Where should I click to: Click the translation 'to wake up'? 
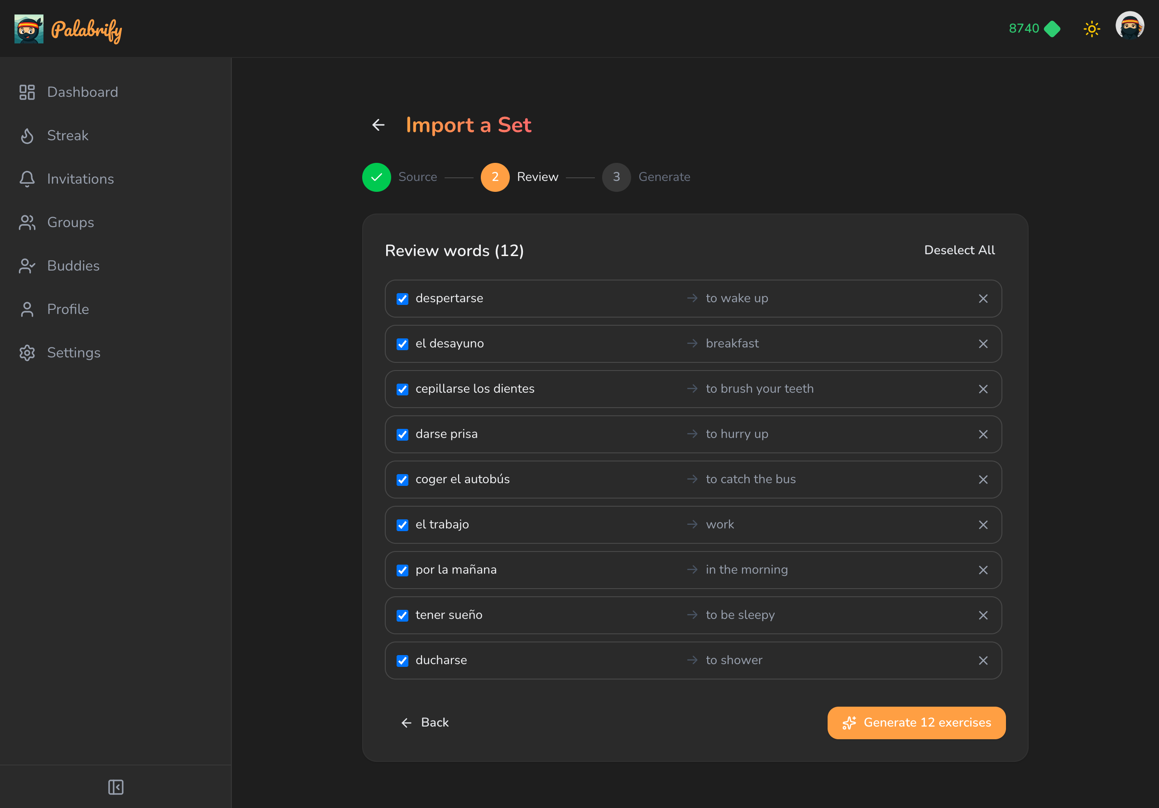click(737, 299)
